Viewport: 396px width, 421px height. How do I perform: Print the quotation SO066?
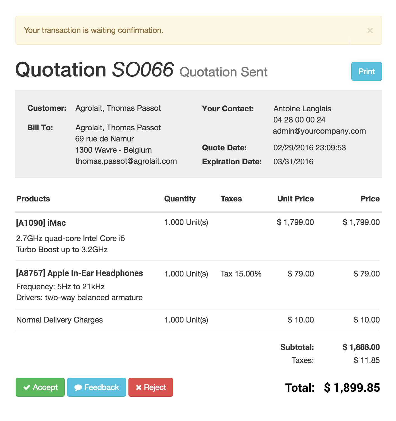pos(366,71)
